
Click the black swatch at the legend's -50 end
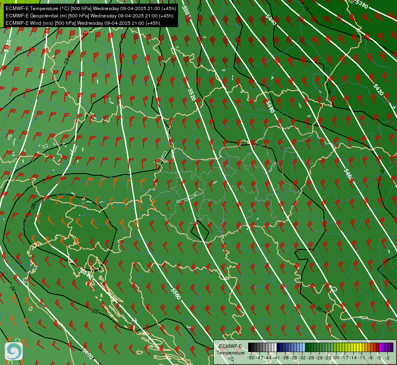click(x=250, y=347)
